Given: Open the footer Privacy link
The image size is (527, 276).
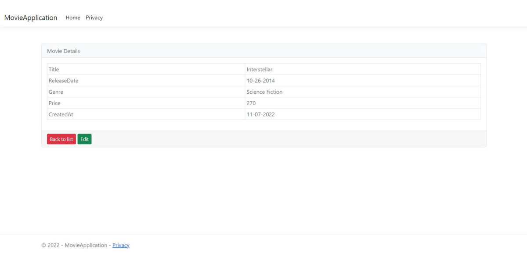Looking at the screenshot, I should point(121,245).
